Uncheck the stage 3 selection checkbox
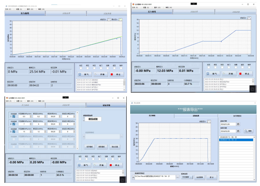 [x=14, y=131]
